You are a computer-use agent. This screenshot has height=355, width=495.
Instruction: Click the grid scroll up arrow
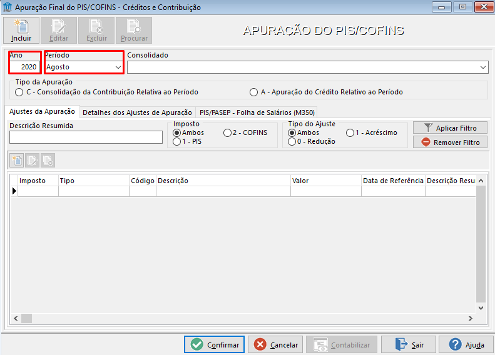pyautogui.click(x=481, y=181)
